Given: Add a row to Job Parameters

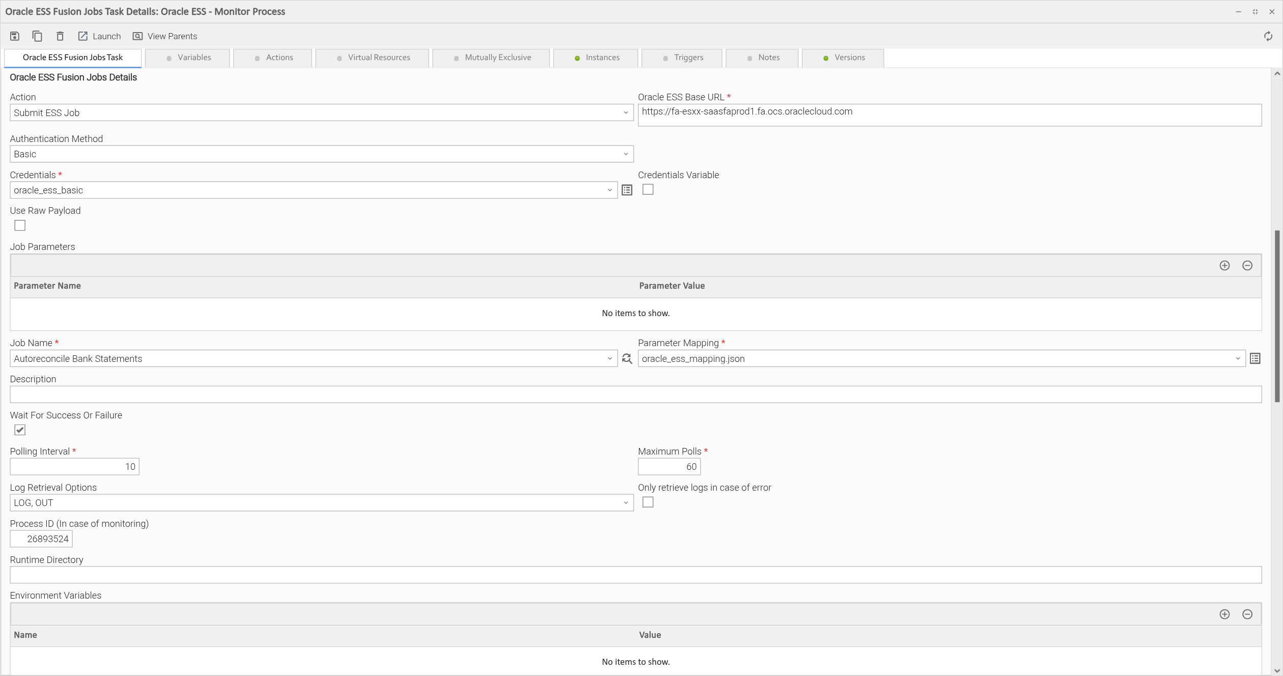Looking at the screenshot, I should click(1224, 266).
